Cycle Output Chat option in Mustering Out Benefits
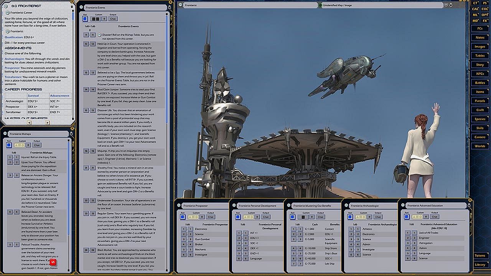Screen dimensions: 491x276 point(321,217)
